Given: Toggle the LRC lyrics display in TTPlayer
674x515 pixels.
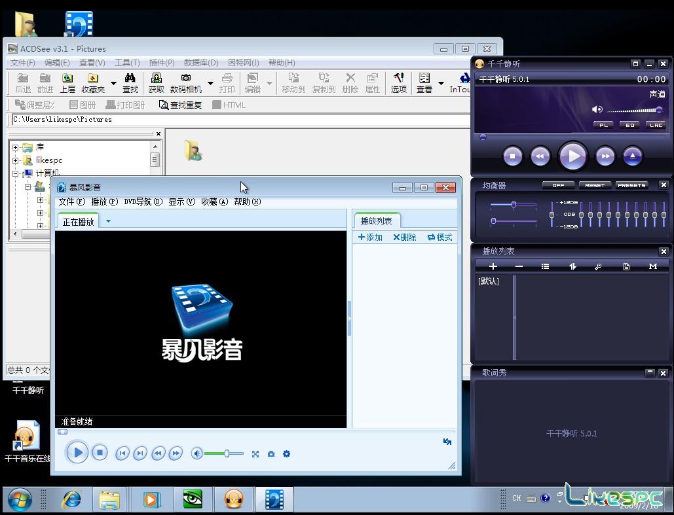Looking at the screenshot, I should 656,124.
